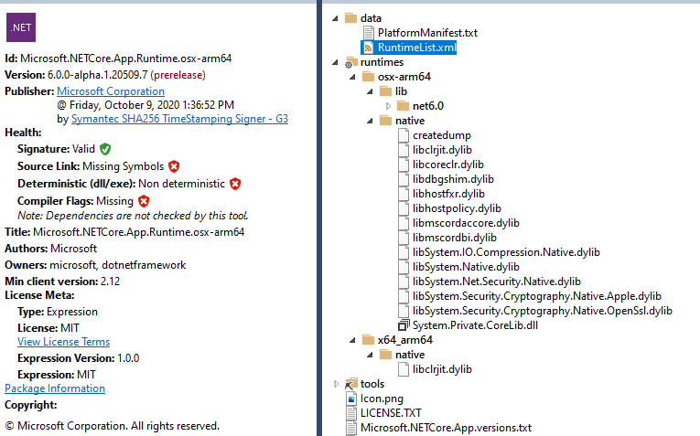700x436 pixels.
Task: Open the Package Information link
Action: tap(55, 388)
